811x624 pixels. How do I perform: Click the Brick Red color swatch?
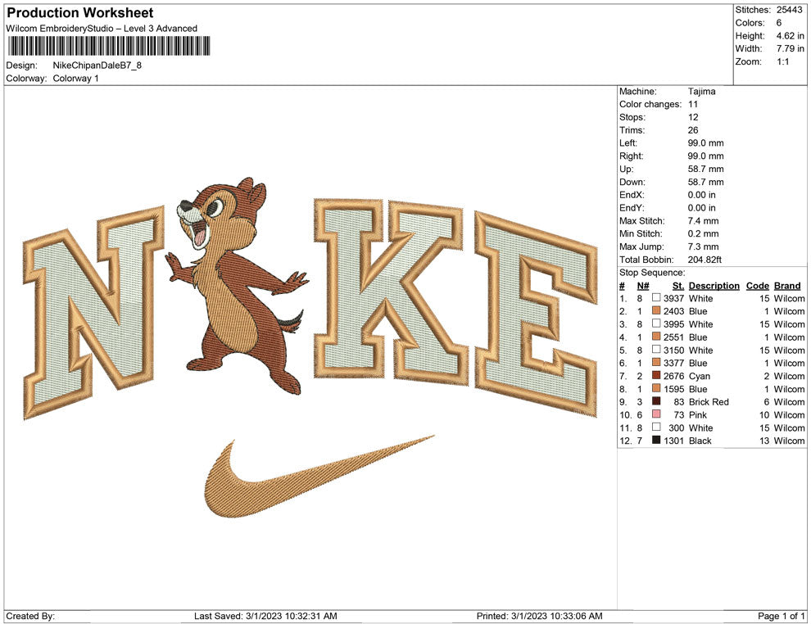click(x=656, y=401)
